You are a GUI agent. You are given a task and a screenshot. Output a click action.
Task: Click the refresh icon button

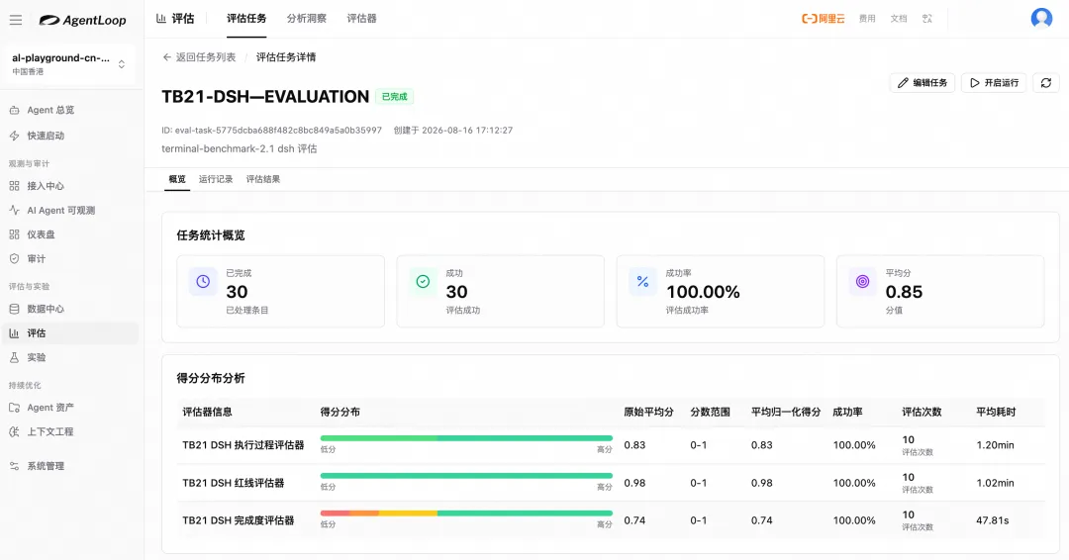pos(1046,82)
